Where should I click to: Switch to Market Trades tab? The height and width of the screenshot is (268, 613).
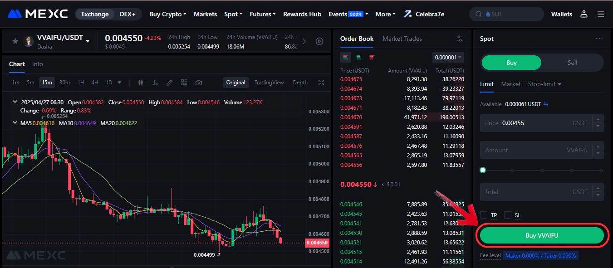point(402,39)
